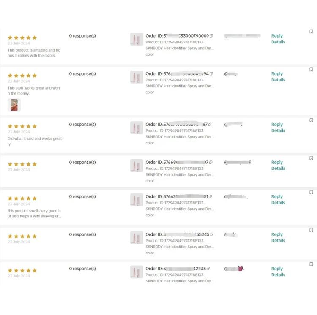Bookmark the 'Did what it said' review
Image resolution: width=317 pixels, height=315 pixels.
click(311, 120)
